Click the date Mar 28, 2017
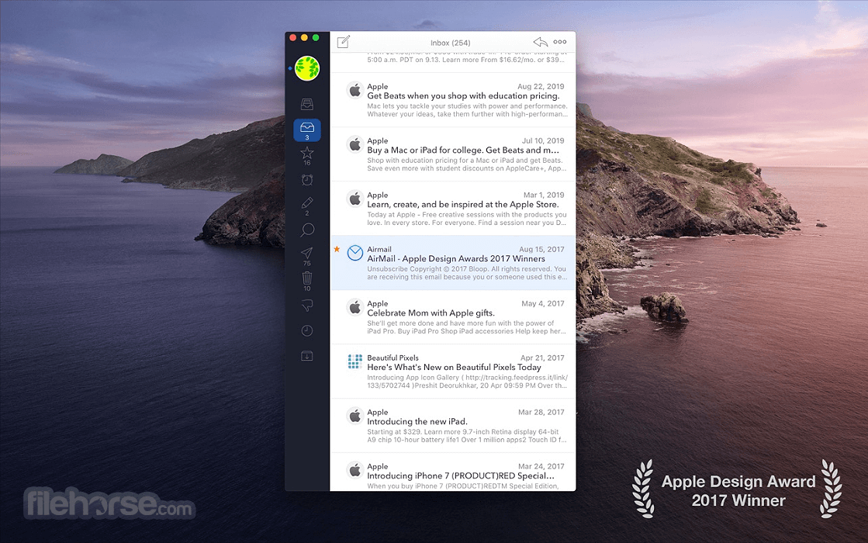Image resolution: width=868 pixels, height=543 pixels. [x=541, y=412]
